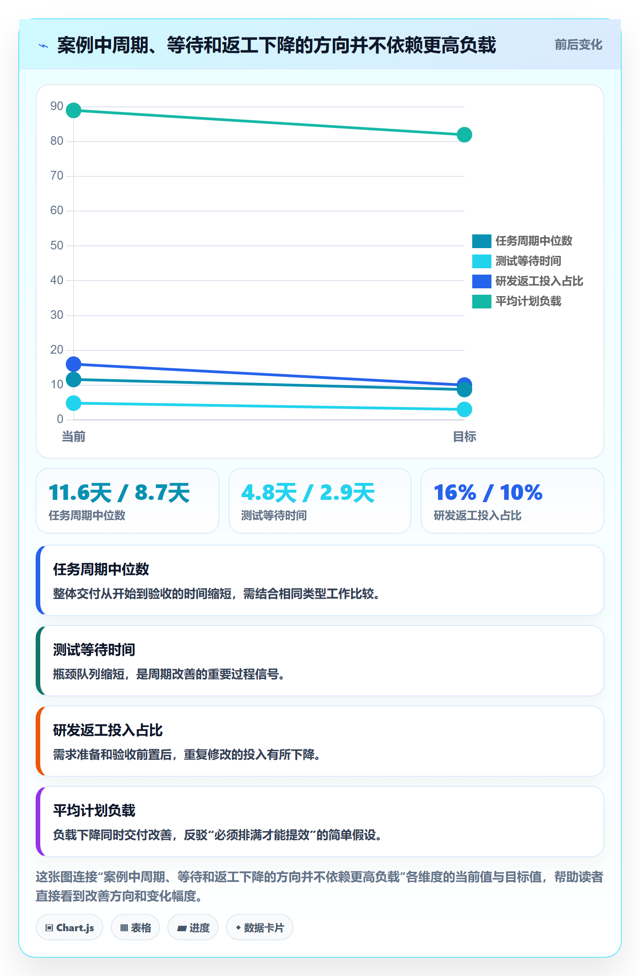This screenshot has height=976, width=640.
Task: Select the 测试等待时间 point at 当前
Action: [74, 403]
